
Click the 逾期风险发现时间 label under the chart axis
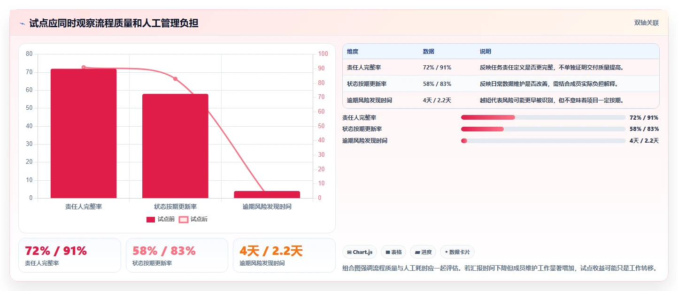[267, 207]
